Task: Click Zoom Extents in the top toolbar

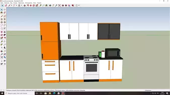Action: [x=59, y=5]
